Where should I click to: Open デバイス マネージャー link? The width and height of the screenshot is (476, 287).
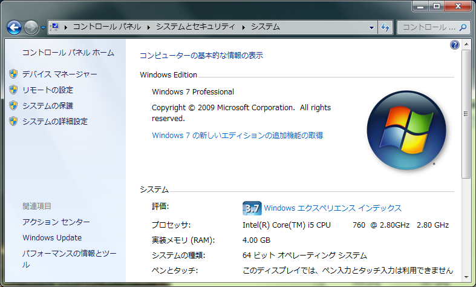[x=60, y=74]
